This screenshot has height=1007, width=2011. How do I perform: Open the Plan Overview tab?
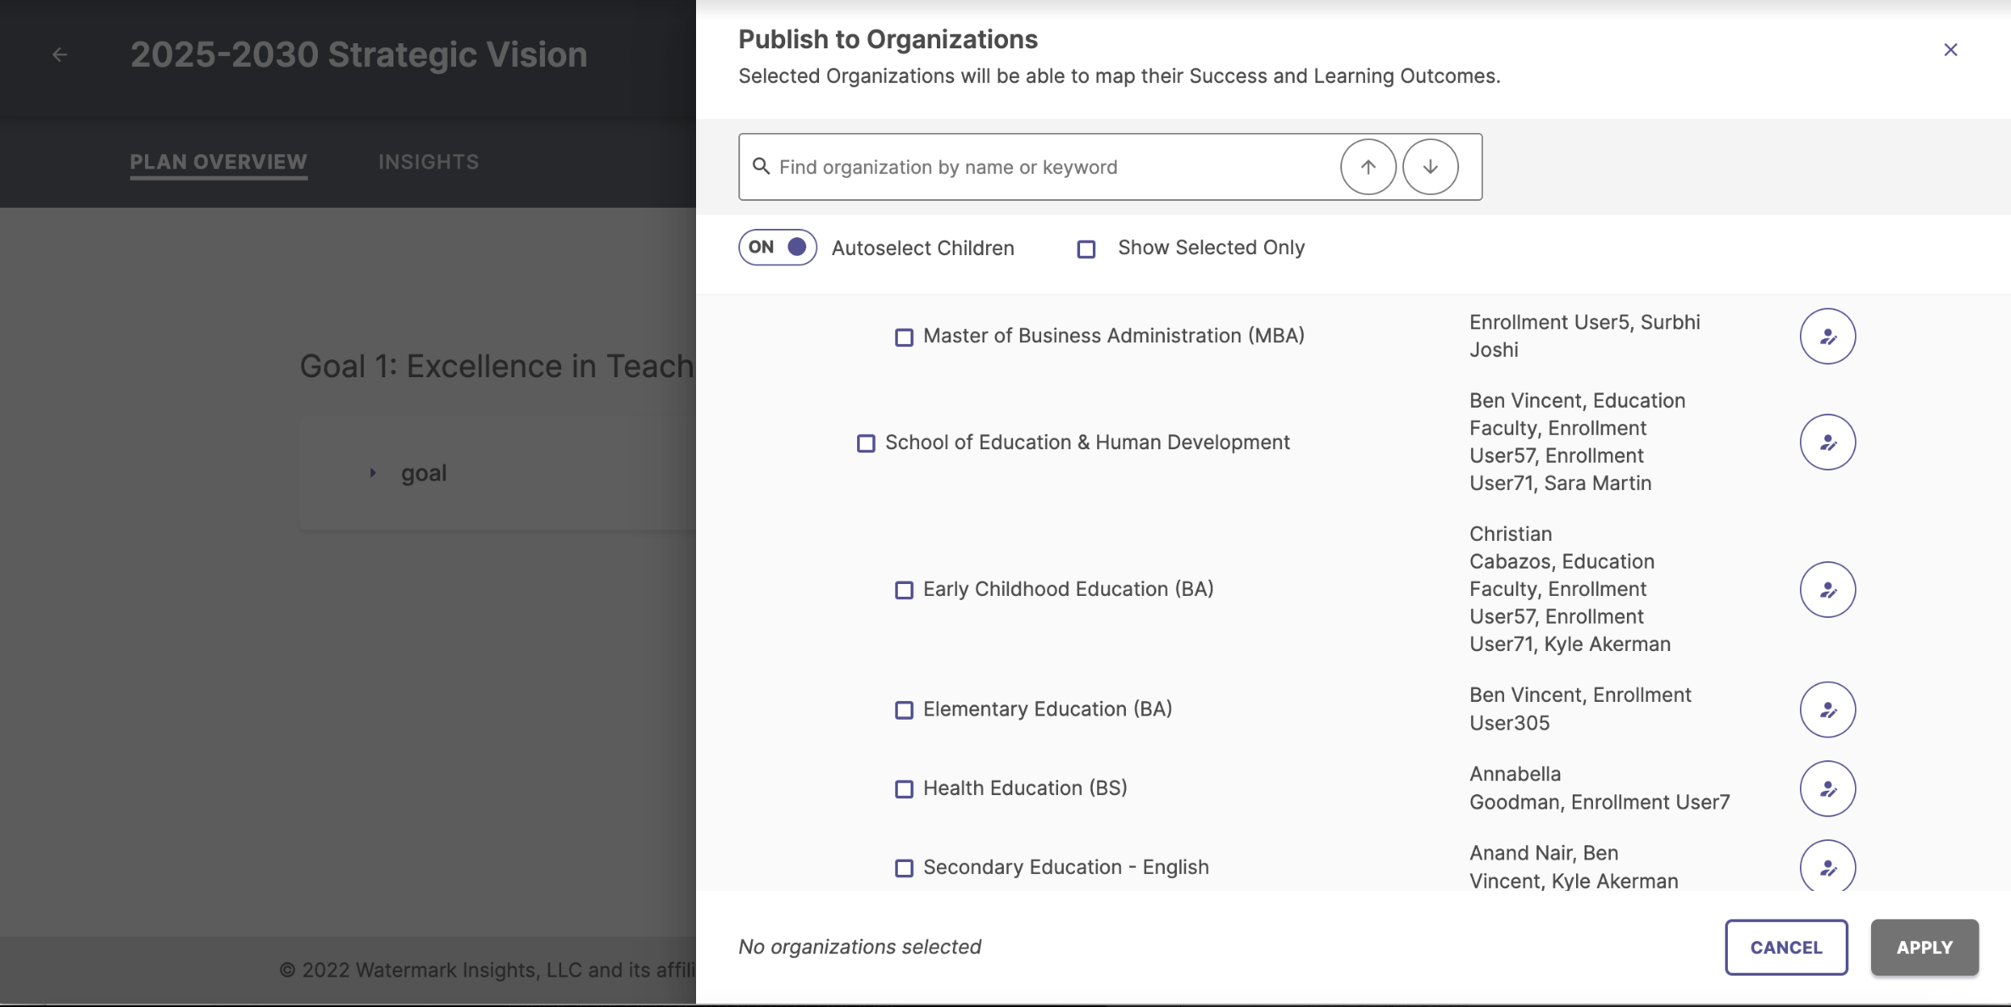tap(219, 162)
